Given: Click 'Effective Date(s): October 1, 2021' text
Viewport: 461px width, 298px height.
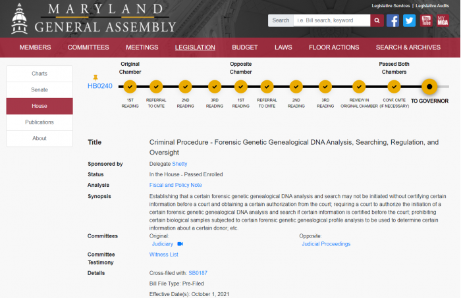Looking at the screenshot, I should (189, 294).
